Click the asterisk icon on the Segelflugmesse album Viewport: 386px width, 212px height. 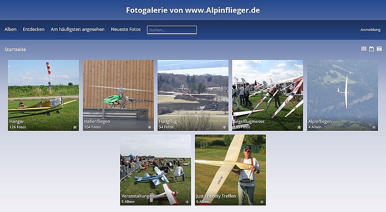point(299,127)
